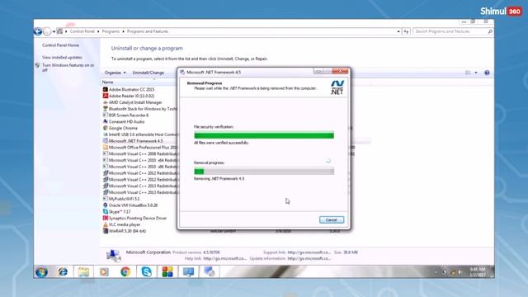Select Skype 7.17 entry
528x297 pixels.
(x=120, y=212)
